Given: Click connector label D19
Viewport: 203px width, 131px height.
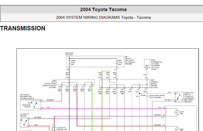Looking at the screenshot, I should 67,78.
